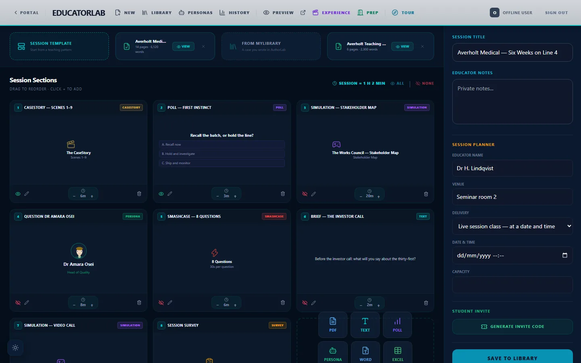Viewport: 581px width, 363px height.
Task: Hide the CaseStory Scenes 1–9 section via eye icon
Action: click(18, 194)
